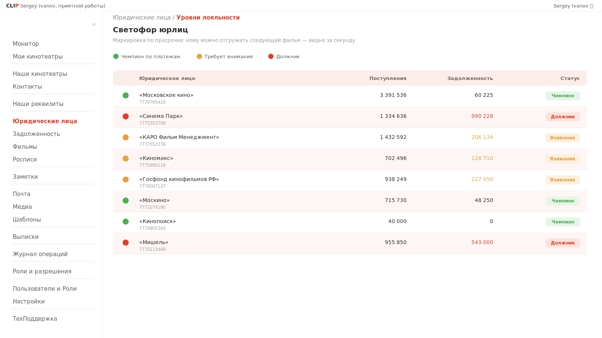Go to Почта
Image resolution: width=602 pixels, height=338 pixels.
21,194
